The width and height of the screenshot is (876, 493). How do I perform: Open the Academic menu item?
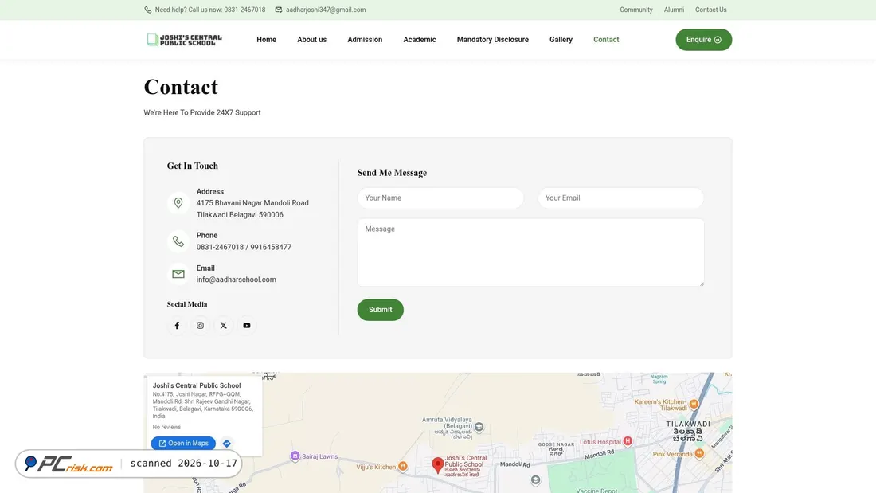420,40
